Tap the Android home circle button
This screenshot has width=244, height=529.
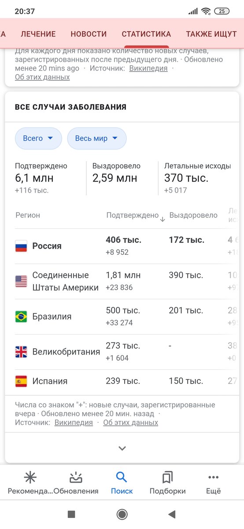[122, 514]
